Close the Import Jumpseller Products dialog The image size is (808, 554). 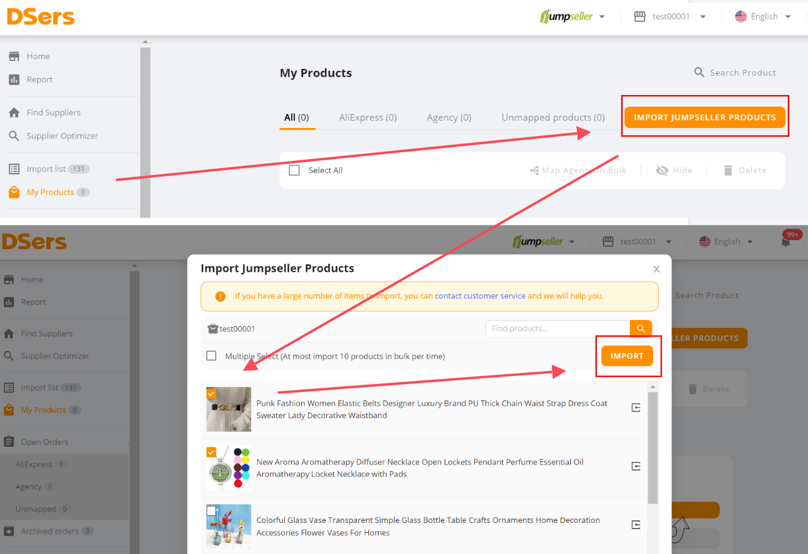tap(656, 269)
